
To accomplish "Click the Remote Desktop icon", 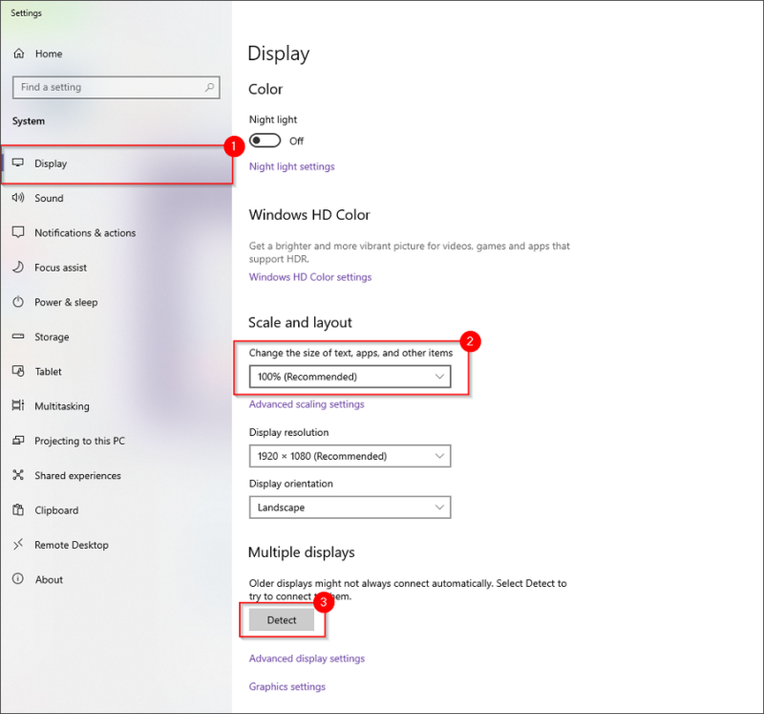I will click(18, 545).
